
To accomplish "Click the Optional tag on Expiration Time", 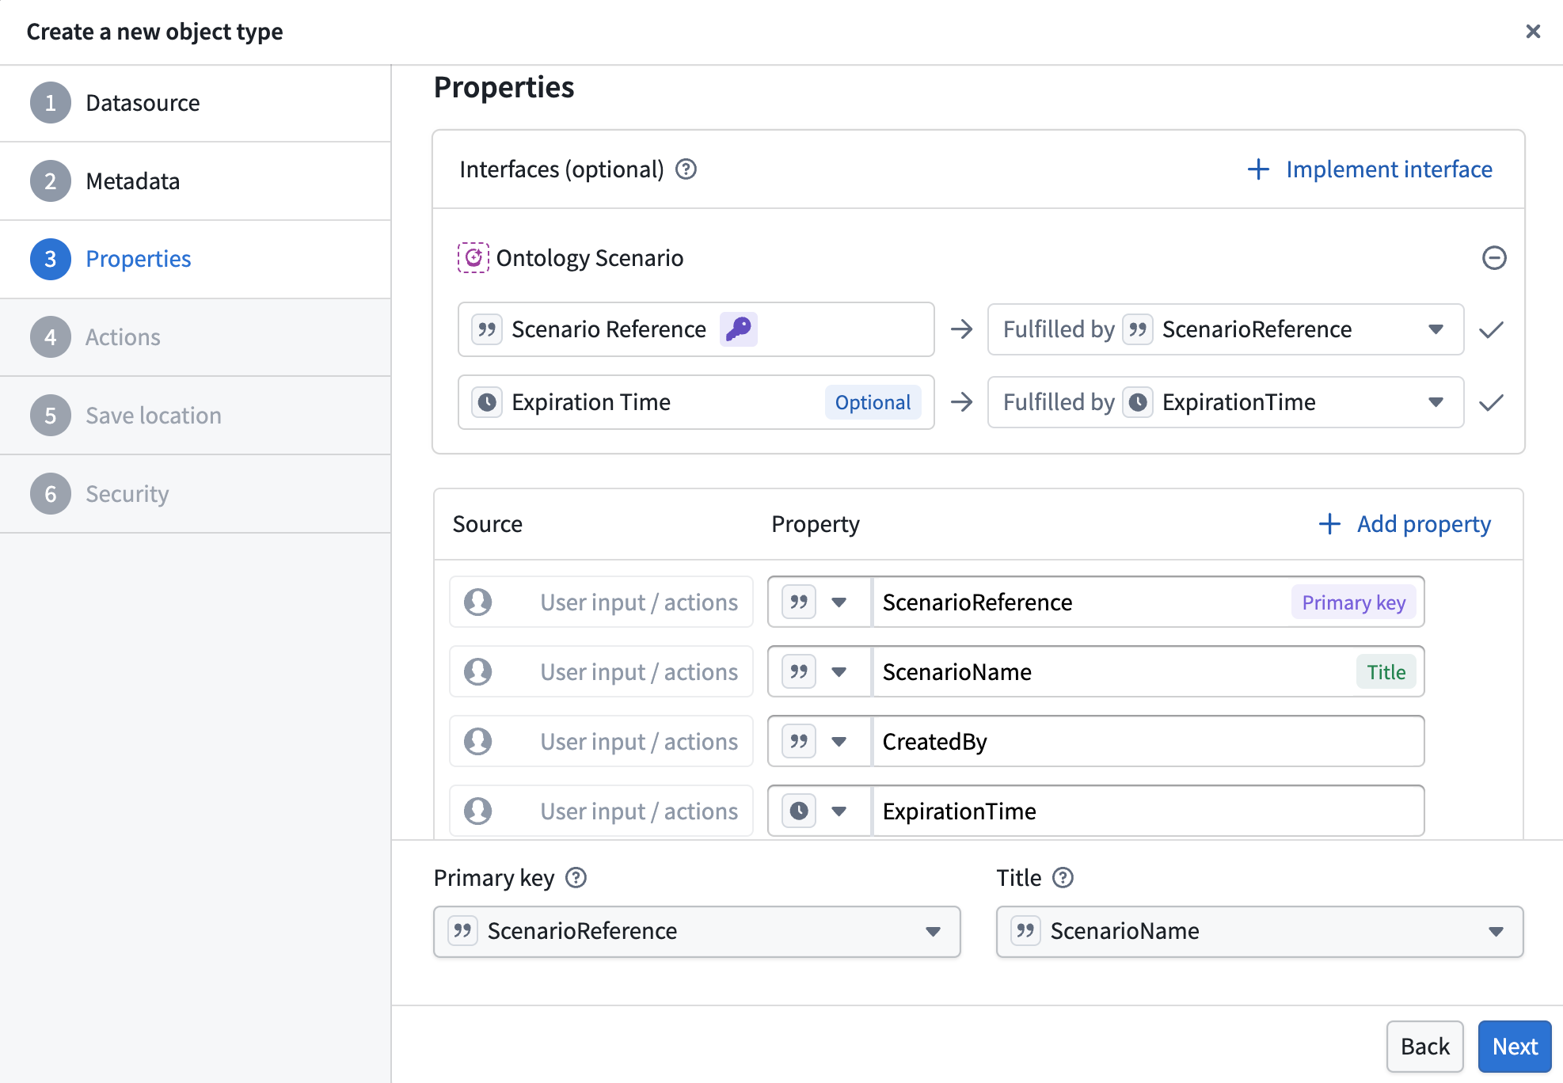I will click(x=873, y=402).
